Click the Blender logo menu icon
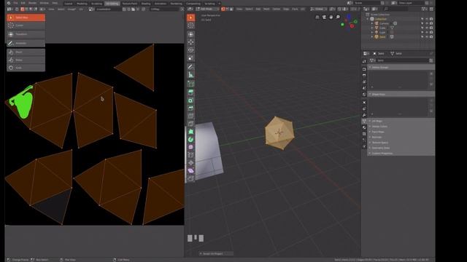This screenshot has height=262, width=467. click(9, 3)
